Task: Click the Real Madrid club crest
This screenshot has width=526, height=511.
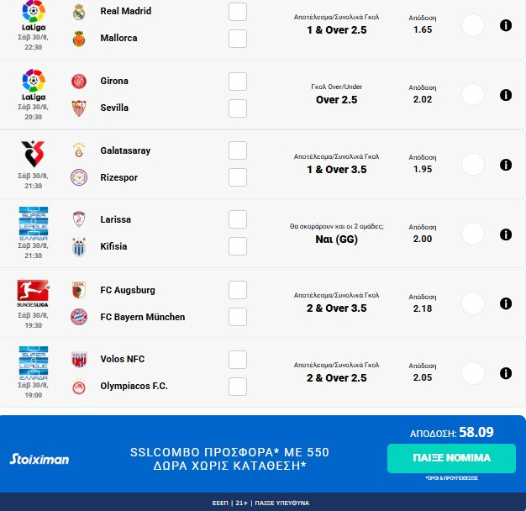Action: (80, 12)
